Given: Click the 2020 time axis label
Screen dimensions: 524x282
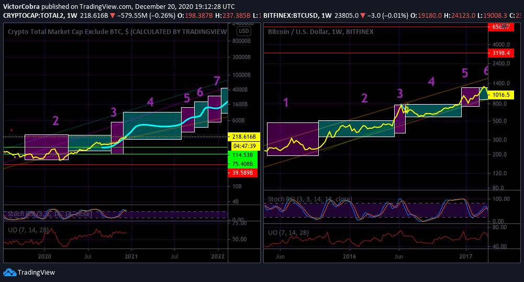Looking at the screenshot, I should pyautogui.click(x=44, y=256).
